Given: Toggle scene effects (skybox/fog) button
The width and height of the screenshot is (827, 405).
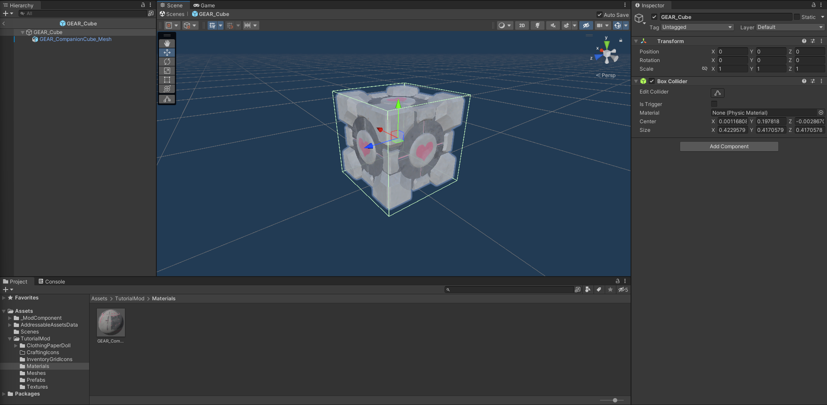Looking at the screenshot, I should click(566, 25).
